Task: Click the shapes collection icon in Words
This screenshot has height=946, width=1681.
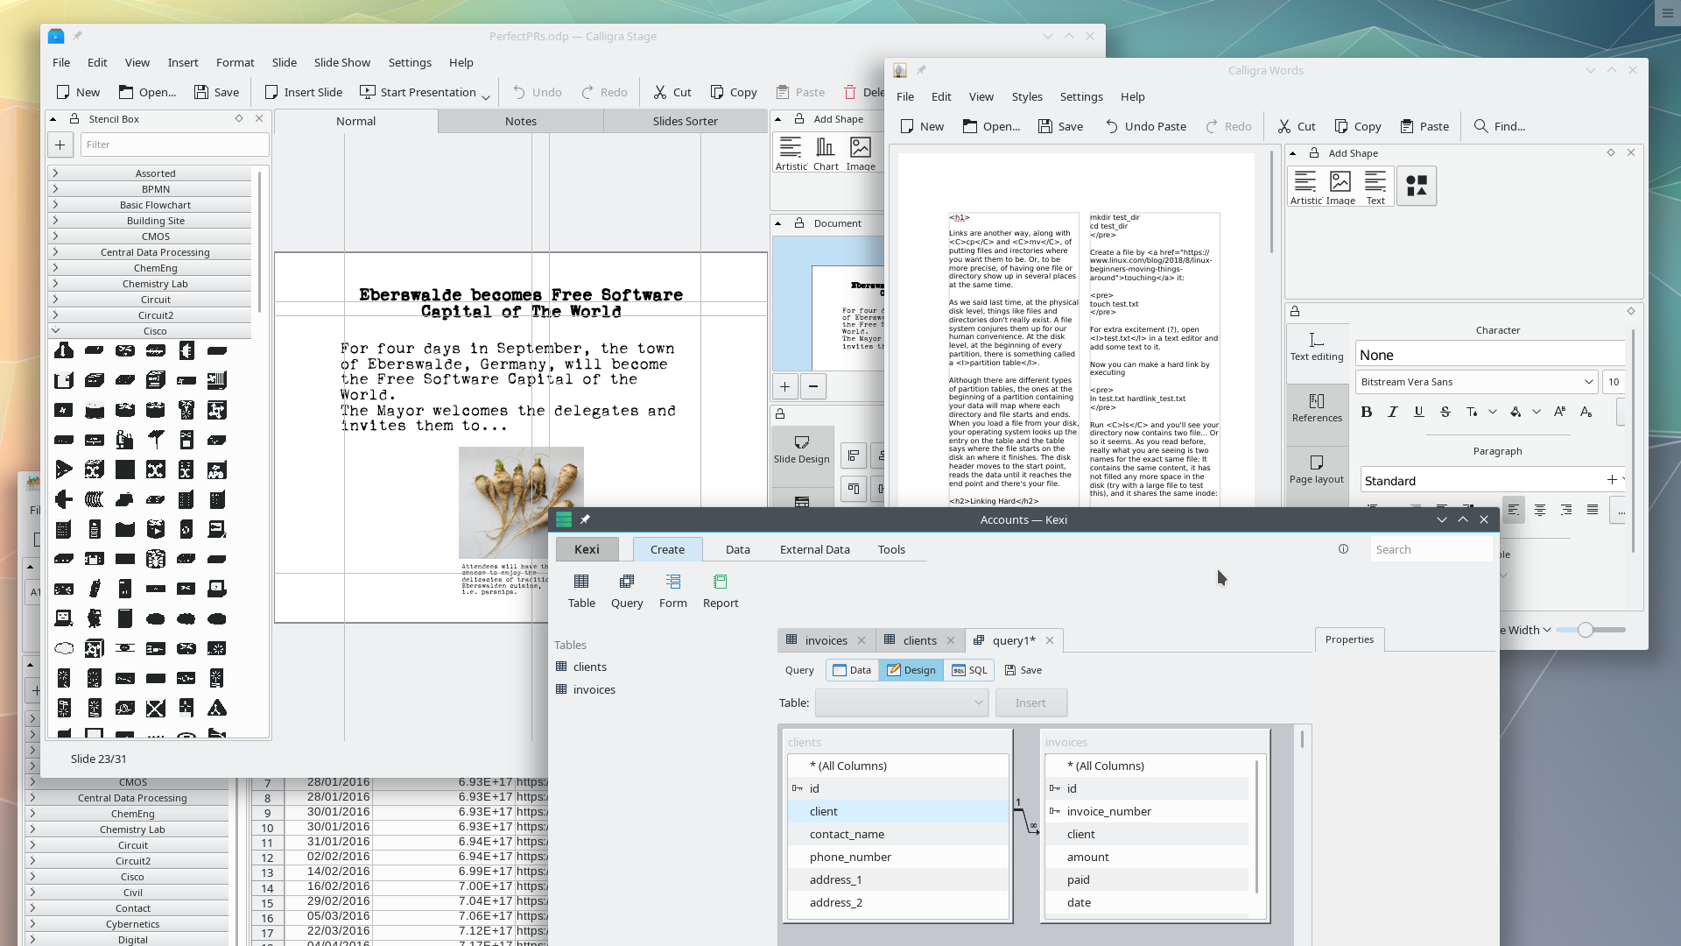Action: click(x=1417, y=186)
